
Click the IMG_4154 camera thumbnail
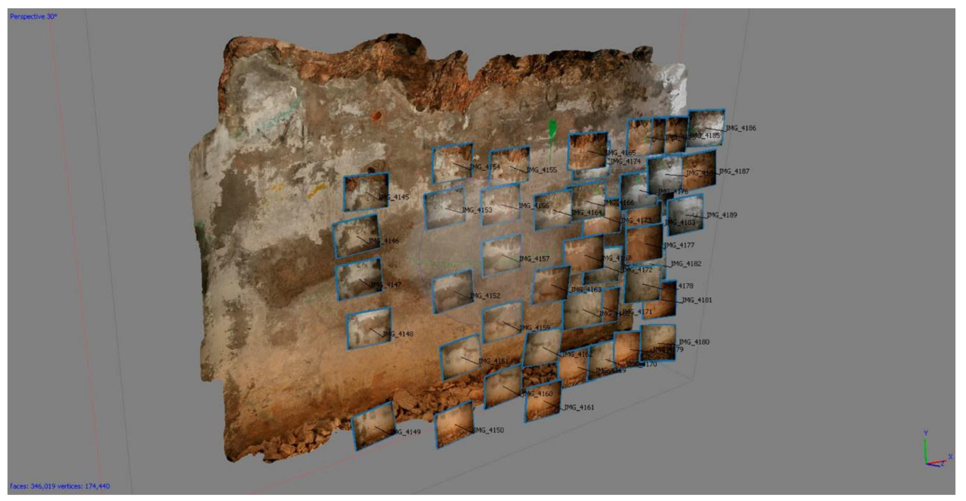point(452,163)
